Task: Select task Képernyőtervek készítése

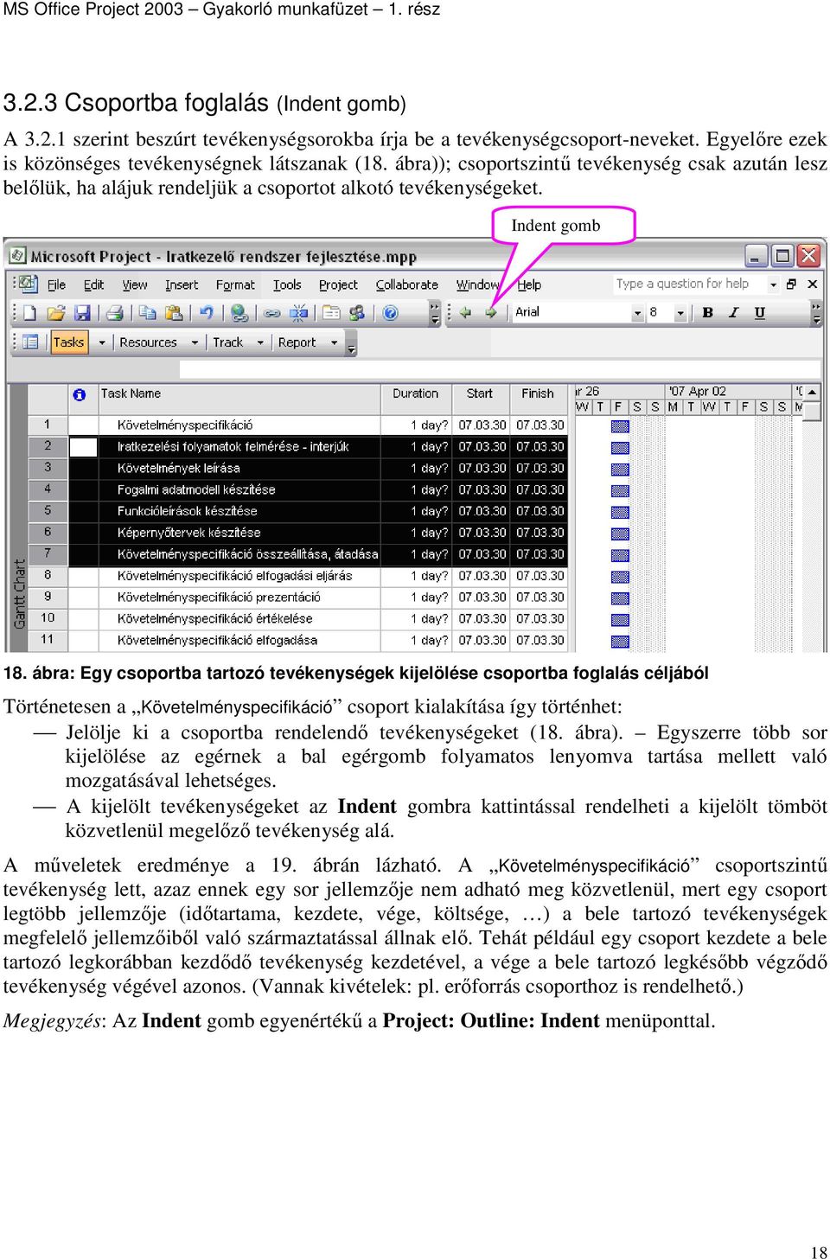Action: [x=188, y=533]
